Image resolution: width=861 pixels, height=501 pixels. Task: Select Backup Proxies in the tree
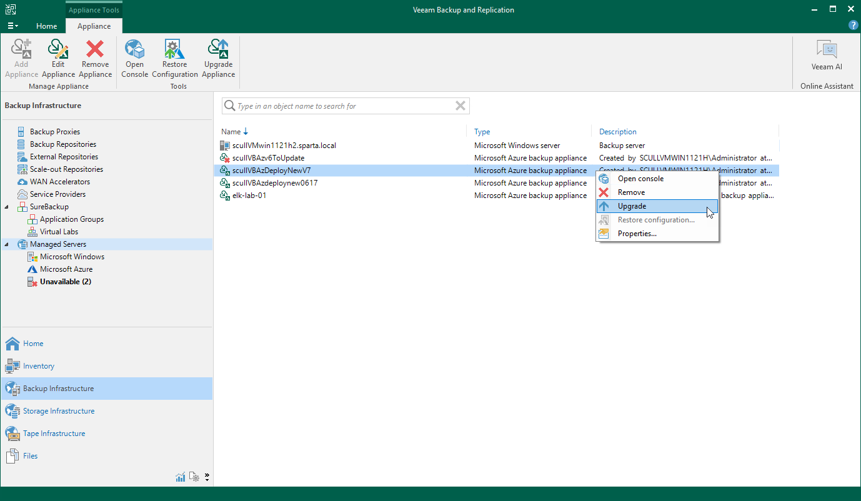pos(55,132)
